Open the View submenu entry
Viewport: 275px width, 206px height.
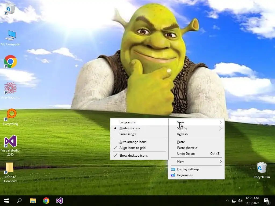coord(196,122)
